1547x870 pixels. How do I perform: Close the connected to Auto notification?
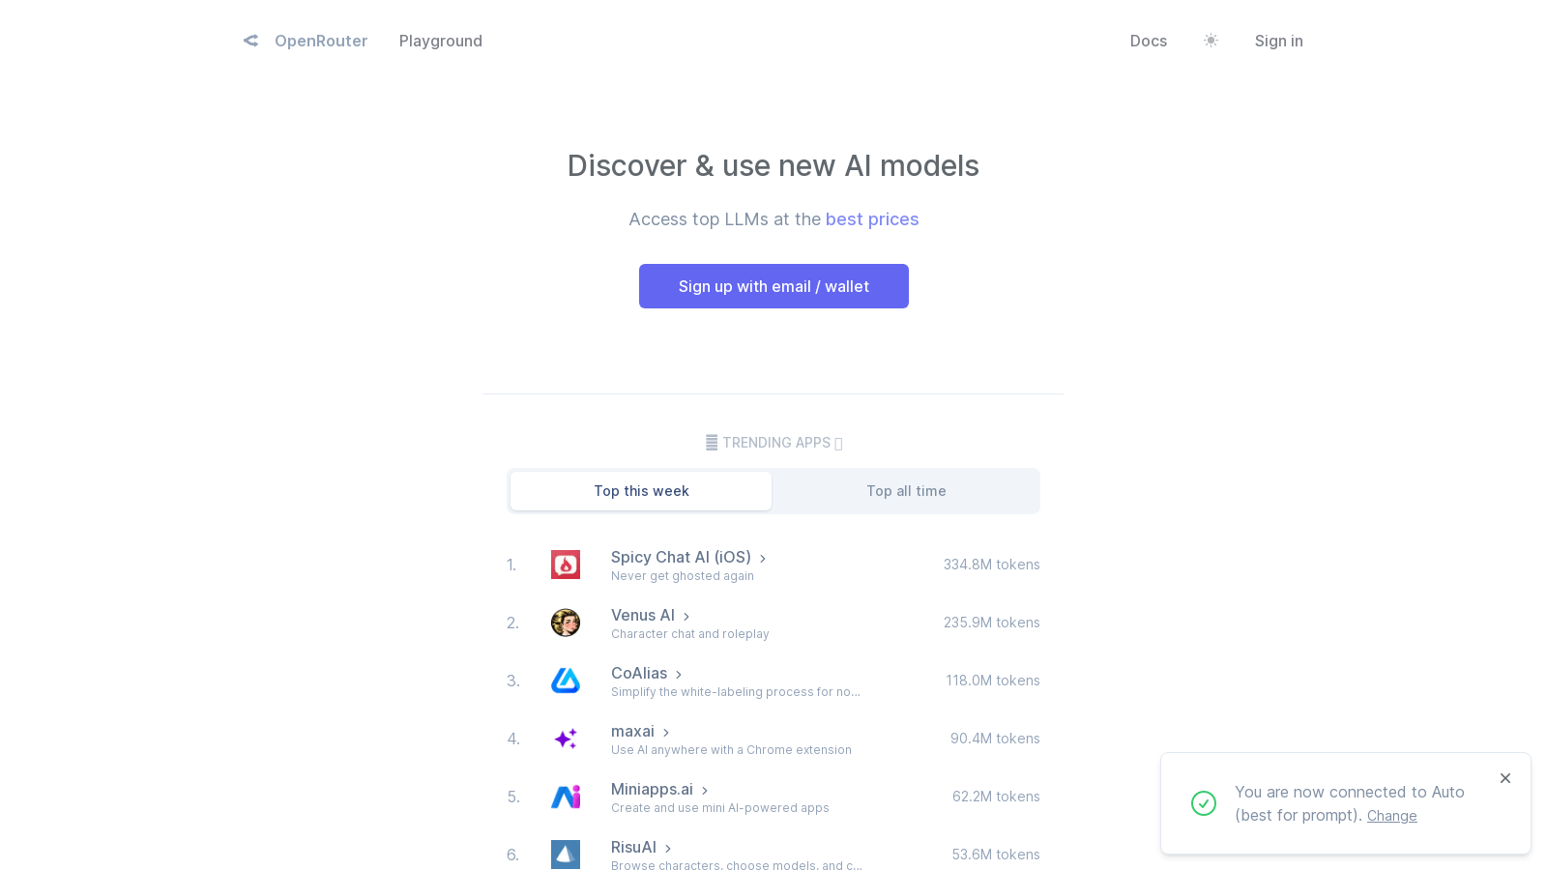1505,778
